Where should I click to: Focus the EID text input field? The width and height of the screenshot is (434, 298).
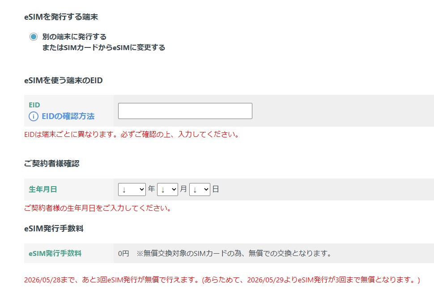tap(185, 111)
